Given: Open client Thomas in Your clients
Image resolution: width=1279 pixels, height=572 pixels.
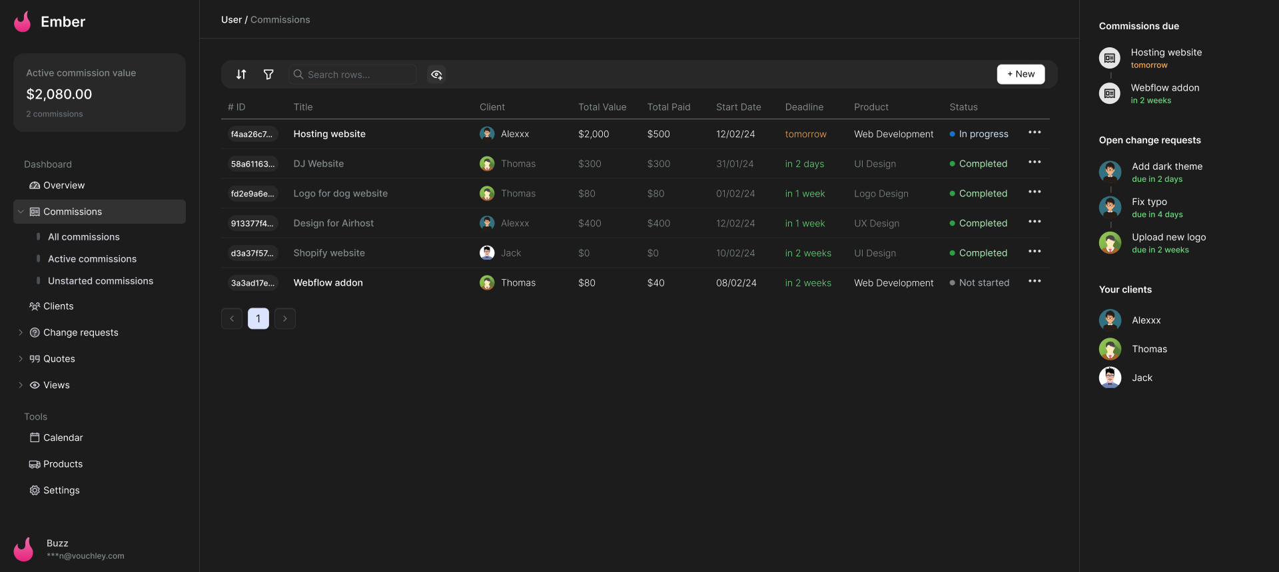Looking at the screenshot, I should click(1134, 349).
